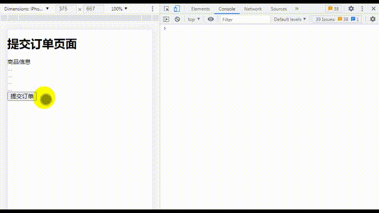Focus the console Filter field
Viewport: 379px width, 213px height.
coord(245,20)
